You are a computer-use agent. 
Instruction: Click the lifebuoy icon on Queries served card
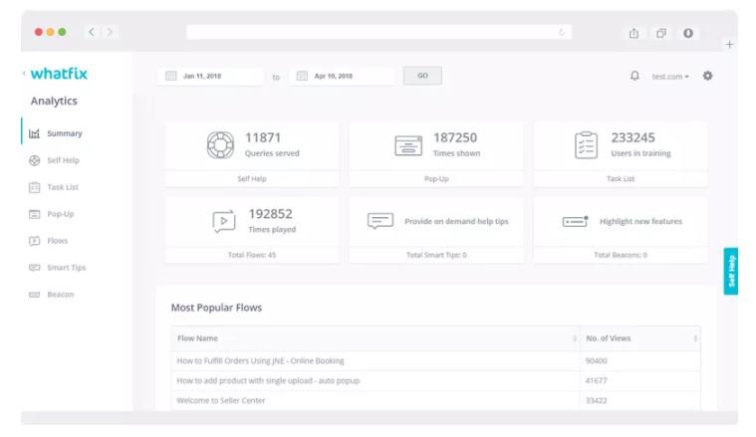click(220, 145)
